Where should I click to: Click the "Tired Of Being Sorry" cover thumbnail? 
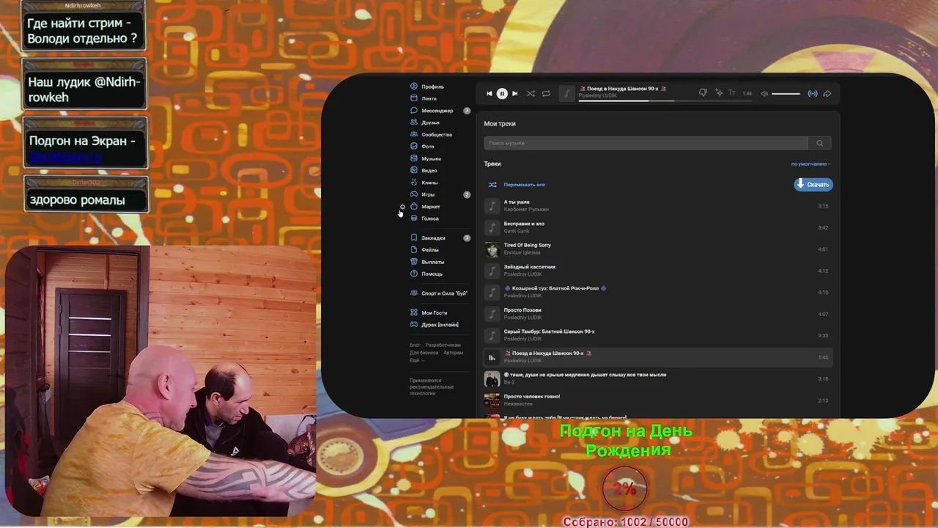[x=492, y=249]
